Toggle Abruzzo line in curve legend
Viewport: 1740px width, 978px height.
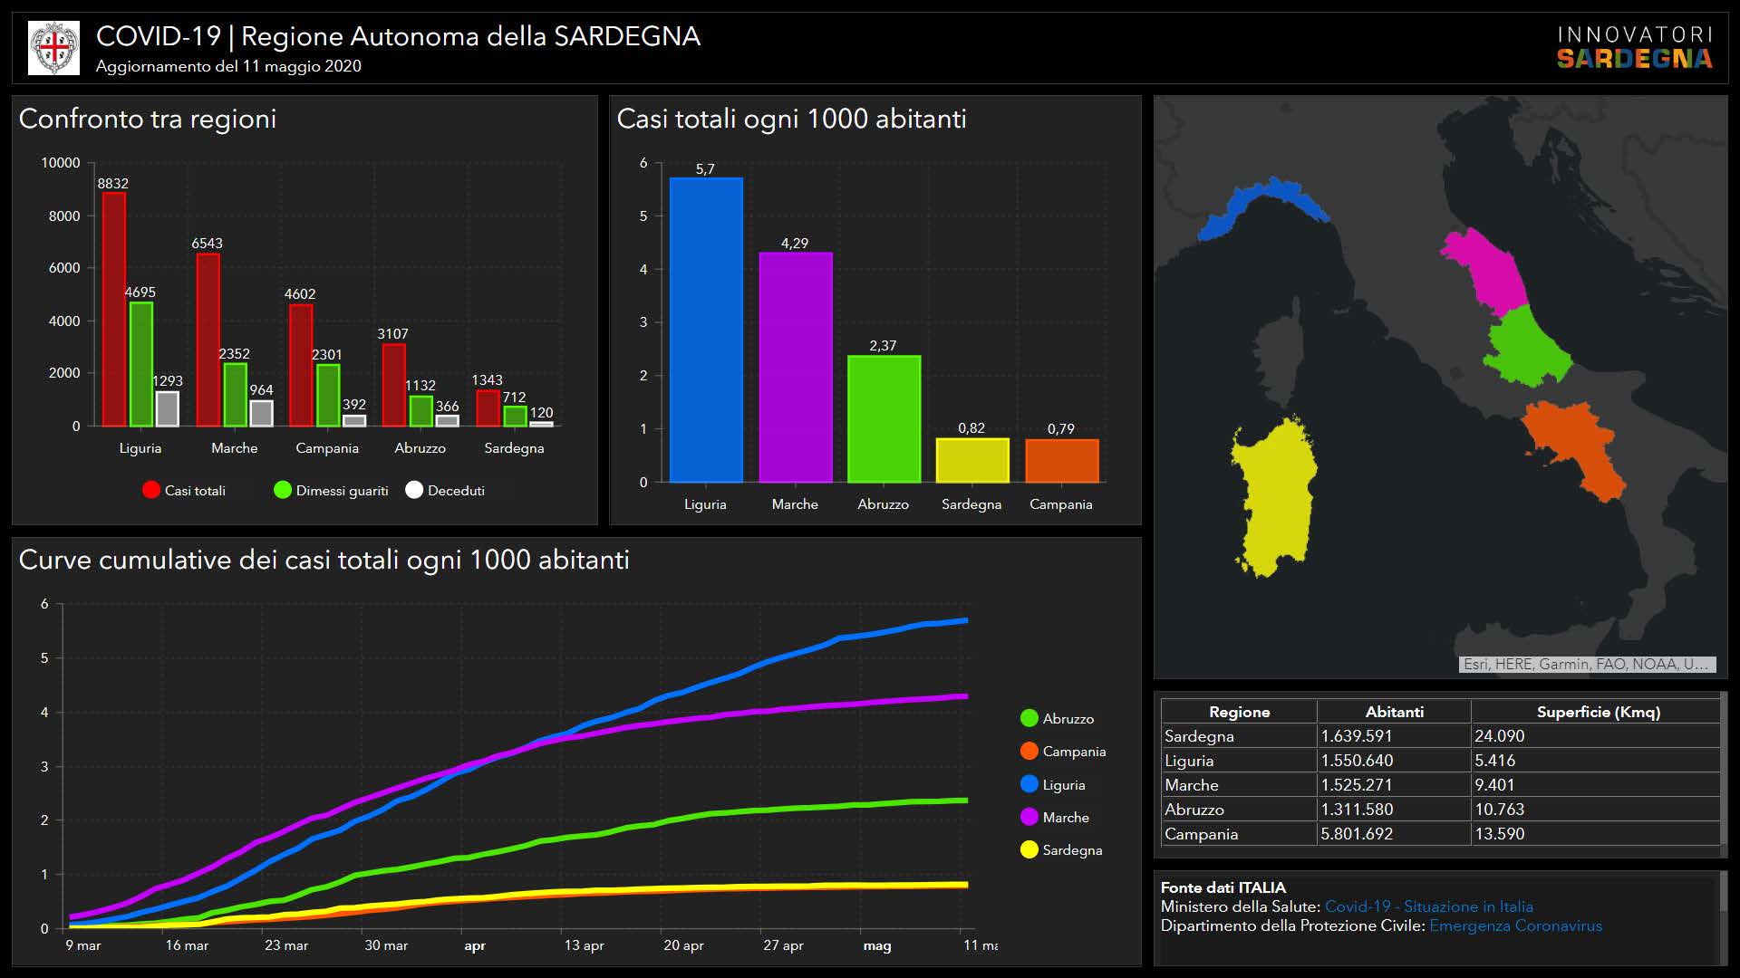1029,718
